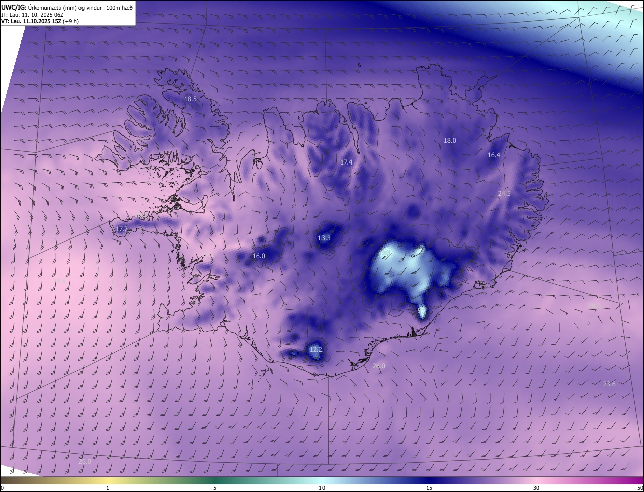644x492 pixels.
Task: Click the '30' tick on the color scale
Action: coord(536,488)
